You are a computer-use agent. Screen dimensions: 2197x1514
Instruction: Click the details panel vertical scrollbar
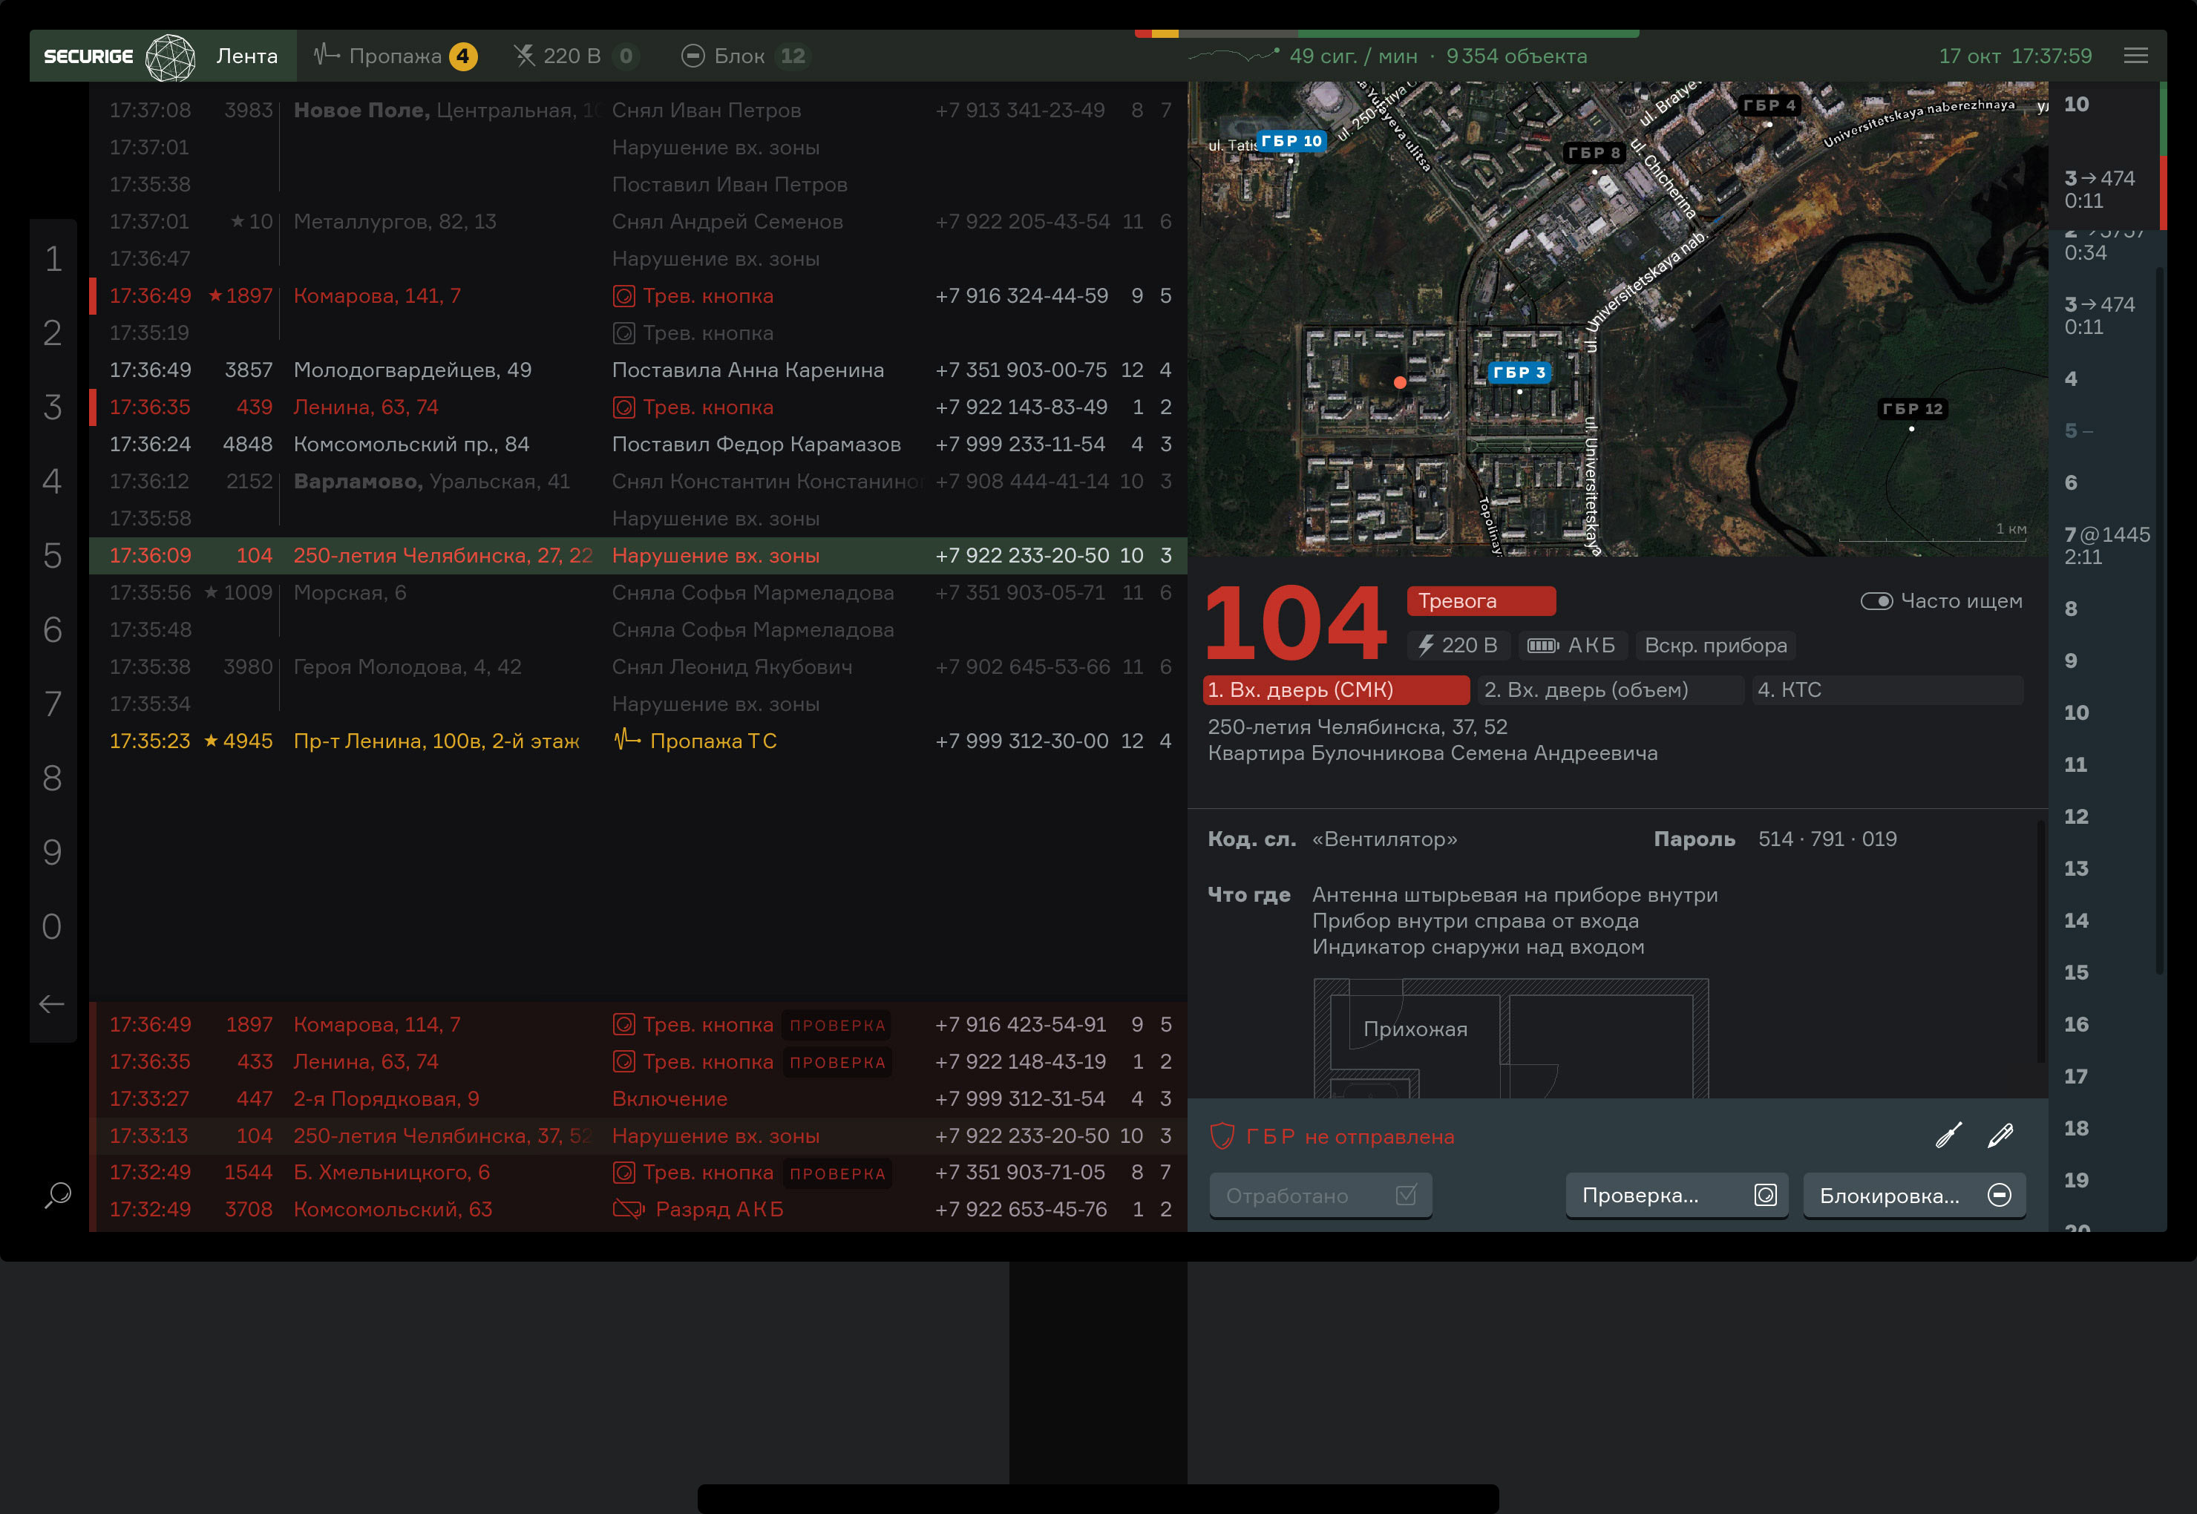2040,939
